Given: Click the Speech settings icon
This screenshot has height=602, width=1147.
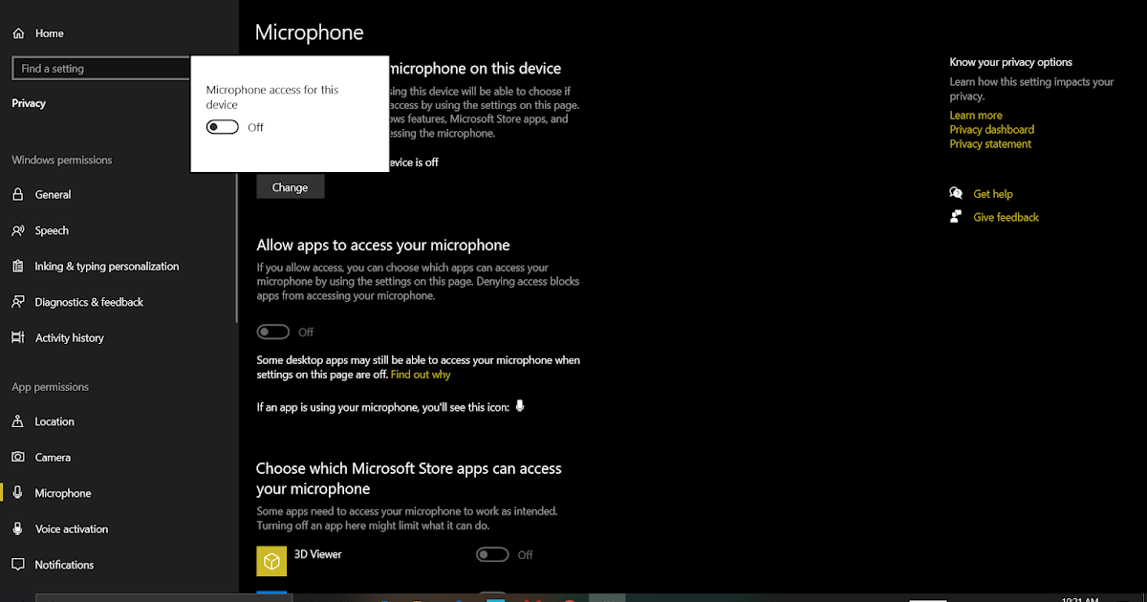Looking at the screenshot, I should coord(19,229).
